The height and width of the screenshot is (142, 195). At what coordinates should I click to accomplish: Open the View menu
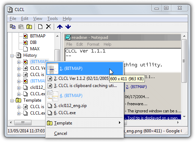tap(38, 19)
